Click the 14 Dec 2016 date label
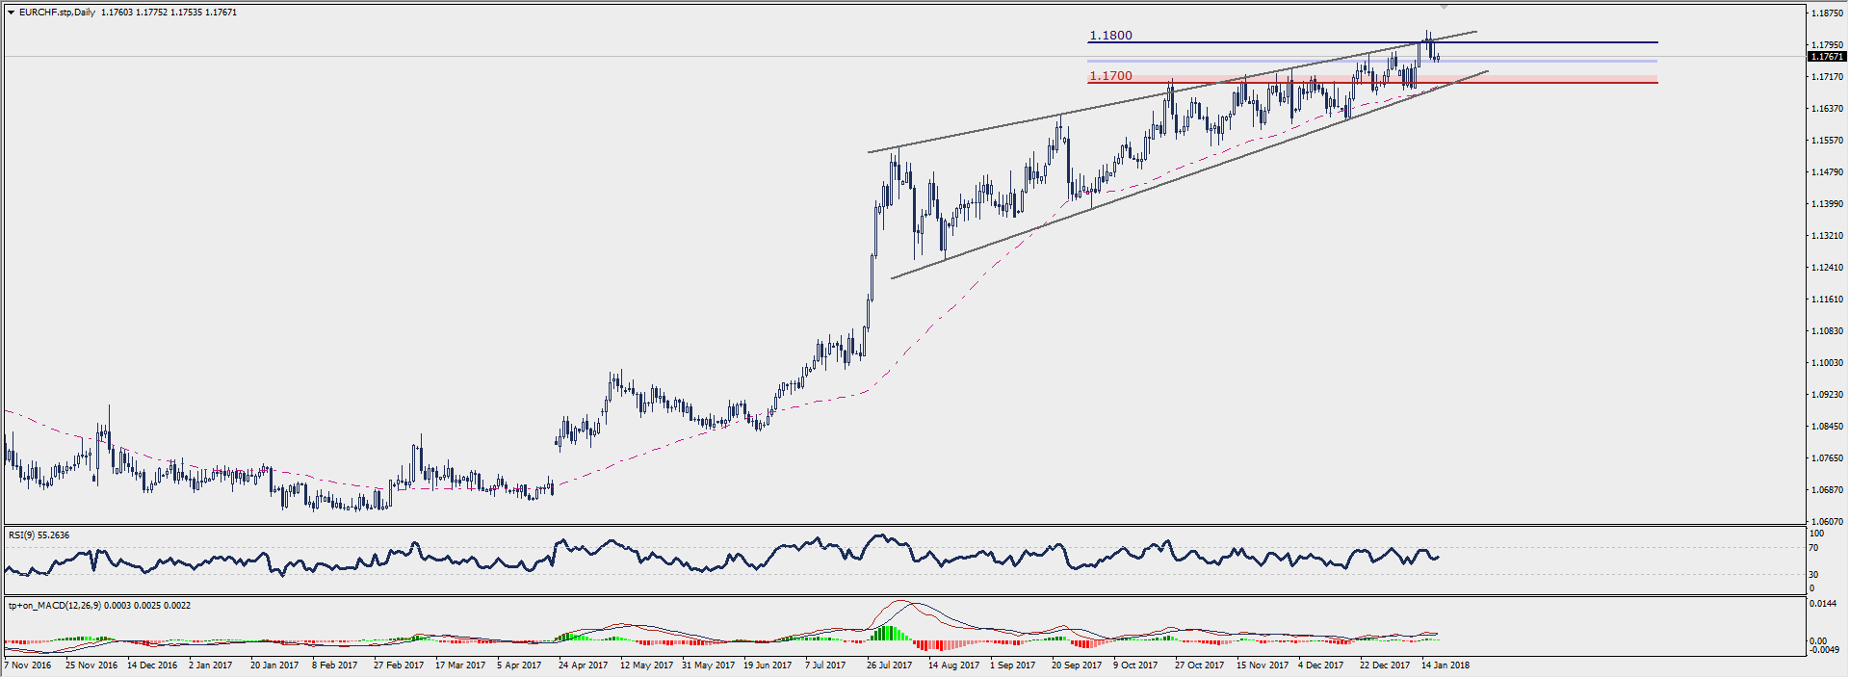The image size is (1849, 678). click(x=153, y=665)
